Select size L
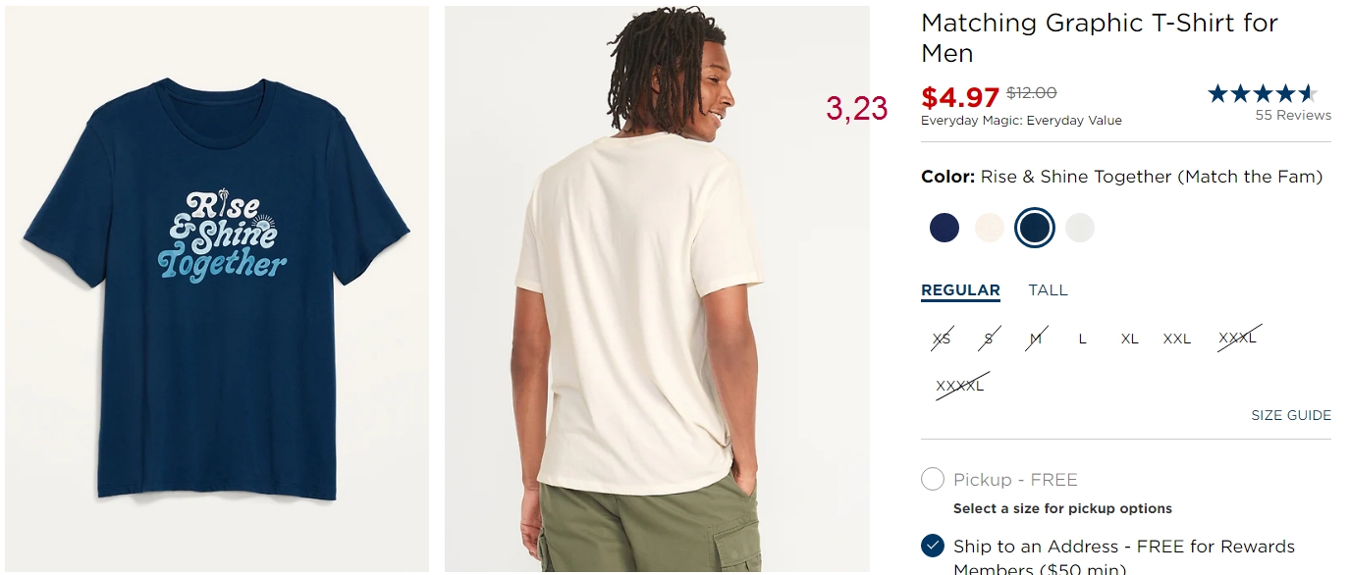The height and width of the screenshot is (575, 1349). tap(1083, 339)
